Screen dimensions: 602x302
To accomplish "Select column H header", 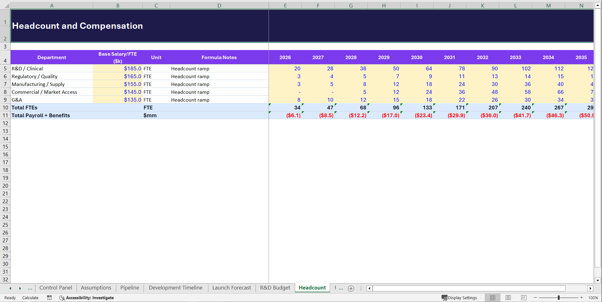I will [384, 5].
